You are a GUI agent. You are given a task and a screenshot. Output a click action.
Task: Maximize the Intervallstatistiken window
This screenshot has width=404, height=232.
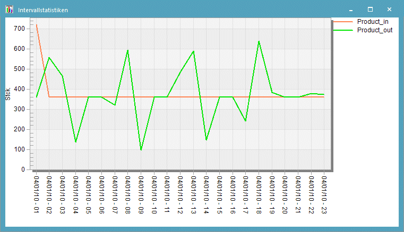coord(370,10)
